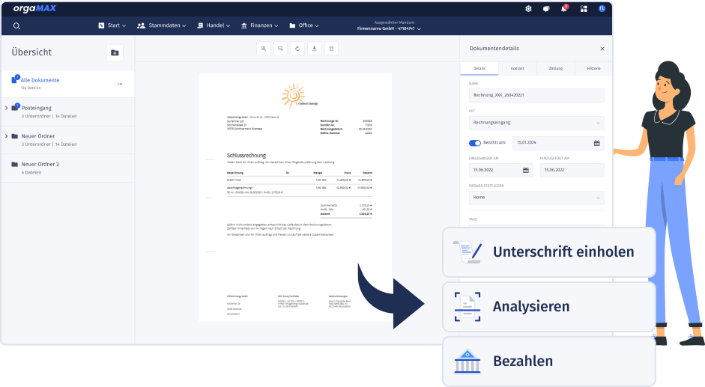The width and height of the screenshot is (705, 387).
Task: Open the Art dropdown showing Rechnungseingang
Action: pyautogui.click(x=536, y=123)
